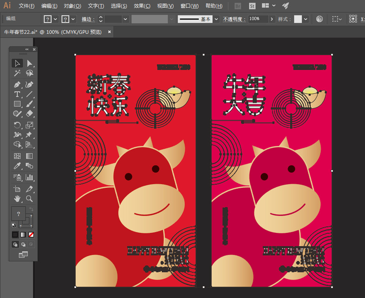Pick the Artboard tool
Image resolution: width=365 pixels, height=298 pixels.
point(17,189)
